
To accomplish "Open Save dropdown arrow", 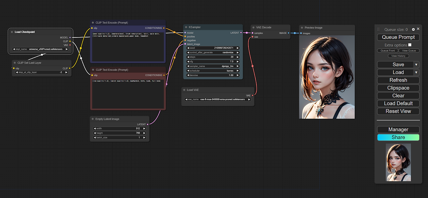I will pos(416,65).
